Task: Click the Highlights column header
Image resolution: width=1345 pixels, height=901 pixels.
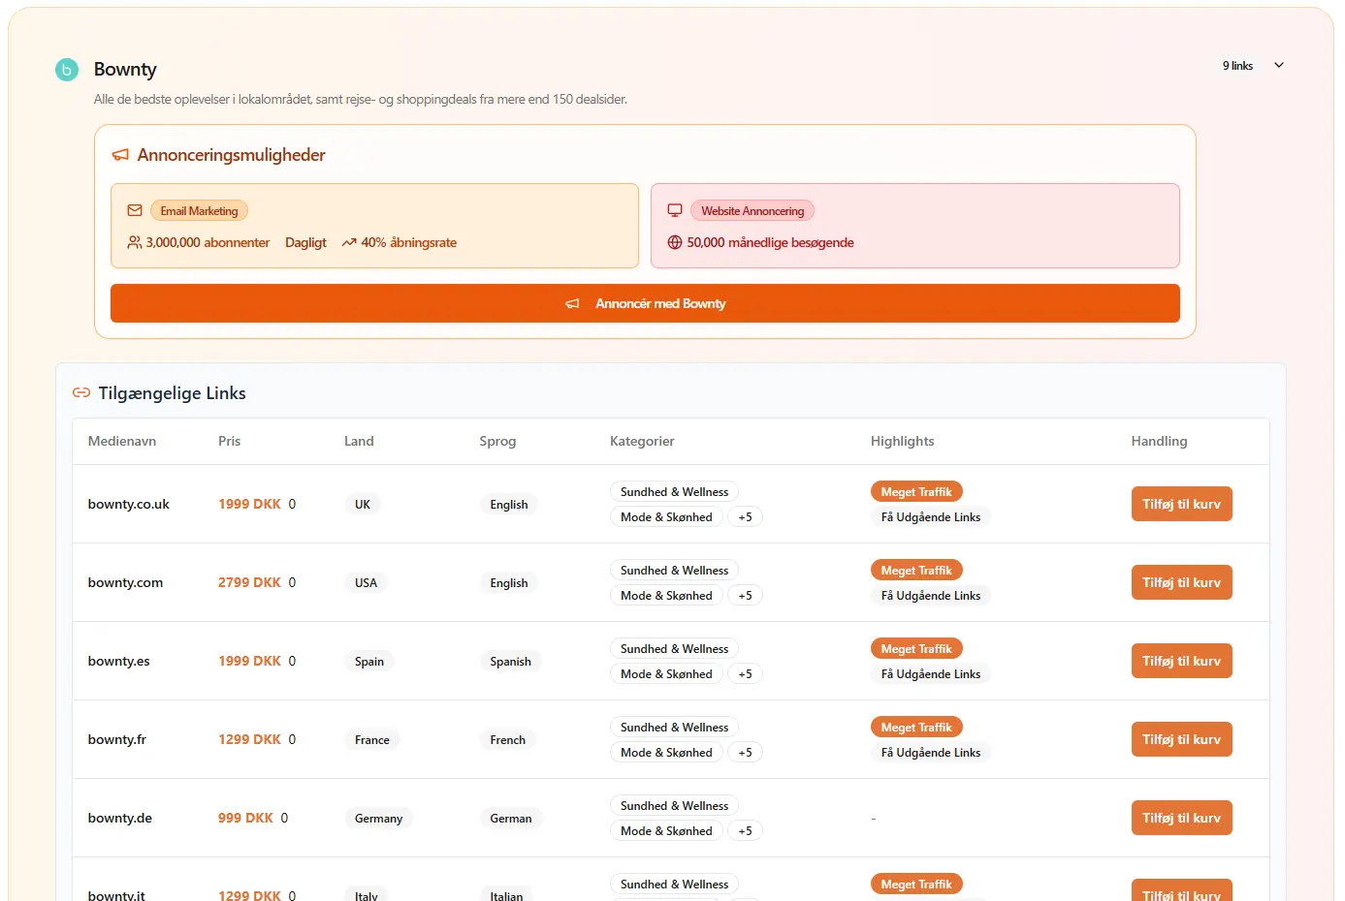Action: (x=902, y=441)
